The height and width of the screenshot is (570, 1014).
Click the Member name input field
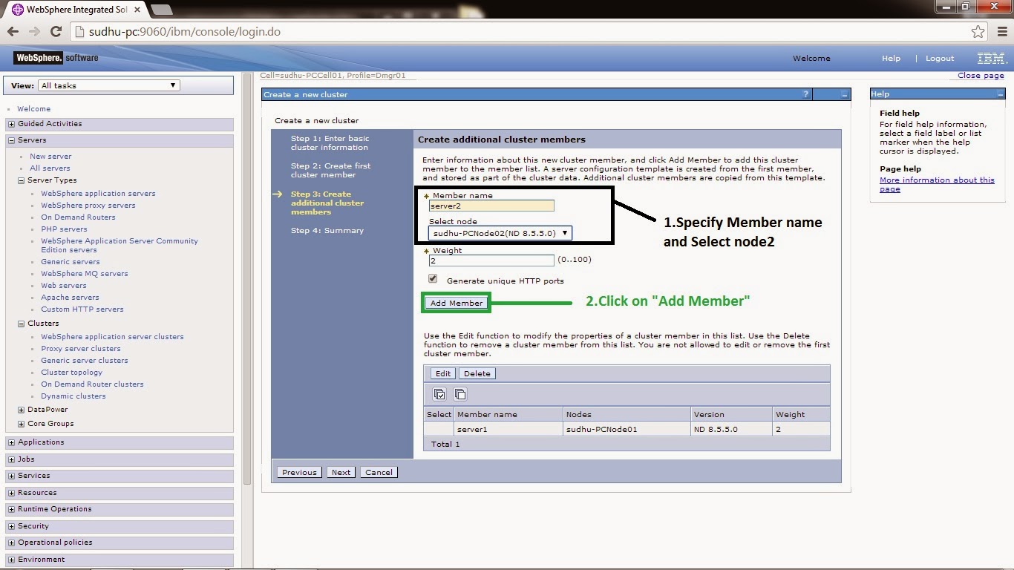[491, 206]
